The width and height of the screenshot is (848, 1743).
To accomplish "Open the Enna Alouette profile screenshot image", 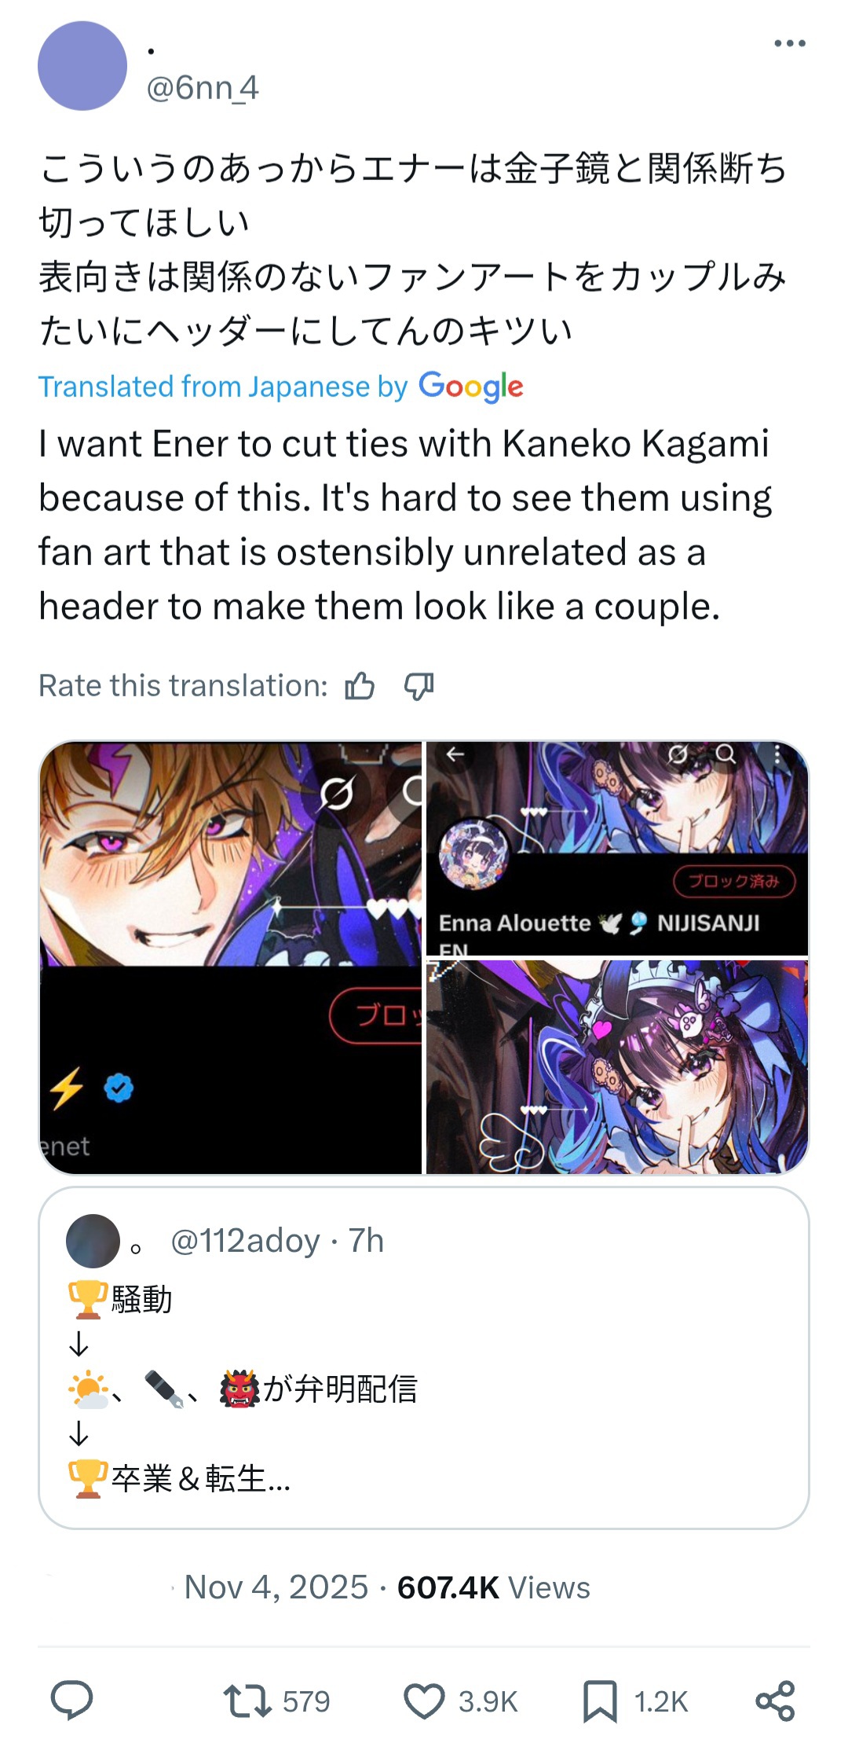I will coord(617,848).
